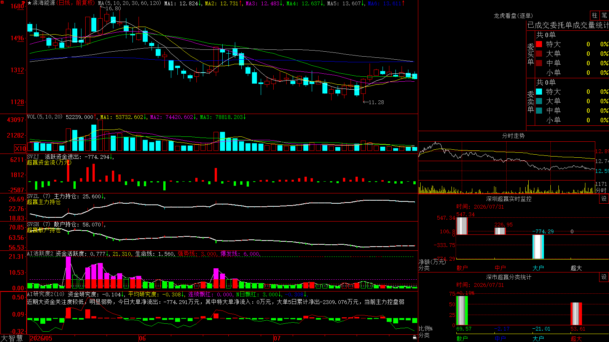Select the 滨海能源 stock name title
The width and height of the screenshot is (609, 342).
coord(44,3)
